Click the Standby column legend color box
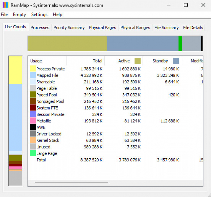This screenshot has height=197, width=211. [176, 61]
